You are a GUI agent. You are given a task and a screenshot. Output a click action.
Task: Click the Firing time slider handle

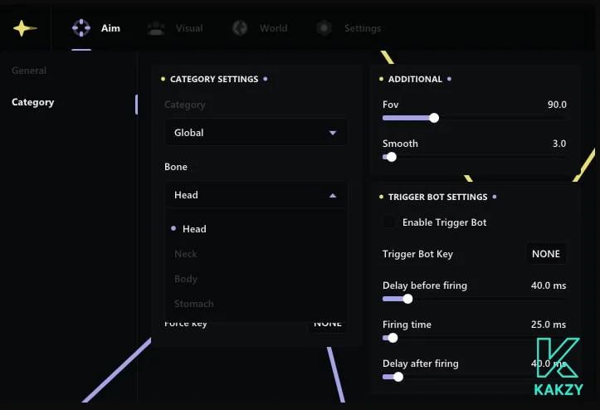tap(393, 338)
